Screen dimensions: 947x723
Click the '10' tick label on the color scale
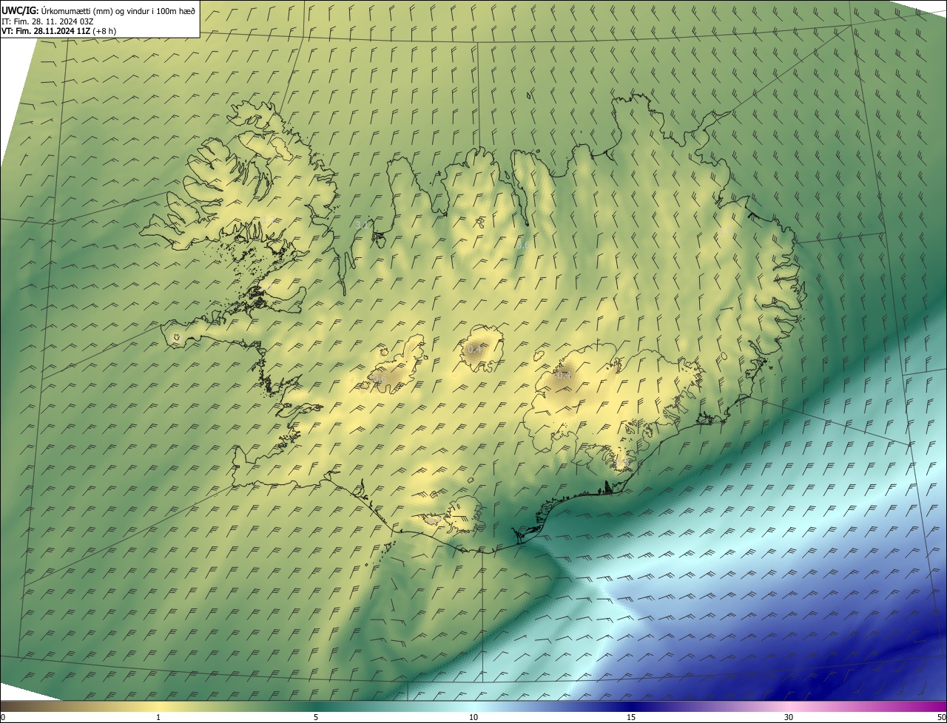click(x=473, y=717)
